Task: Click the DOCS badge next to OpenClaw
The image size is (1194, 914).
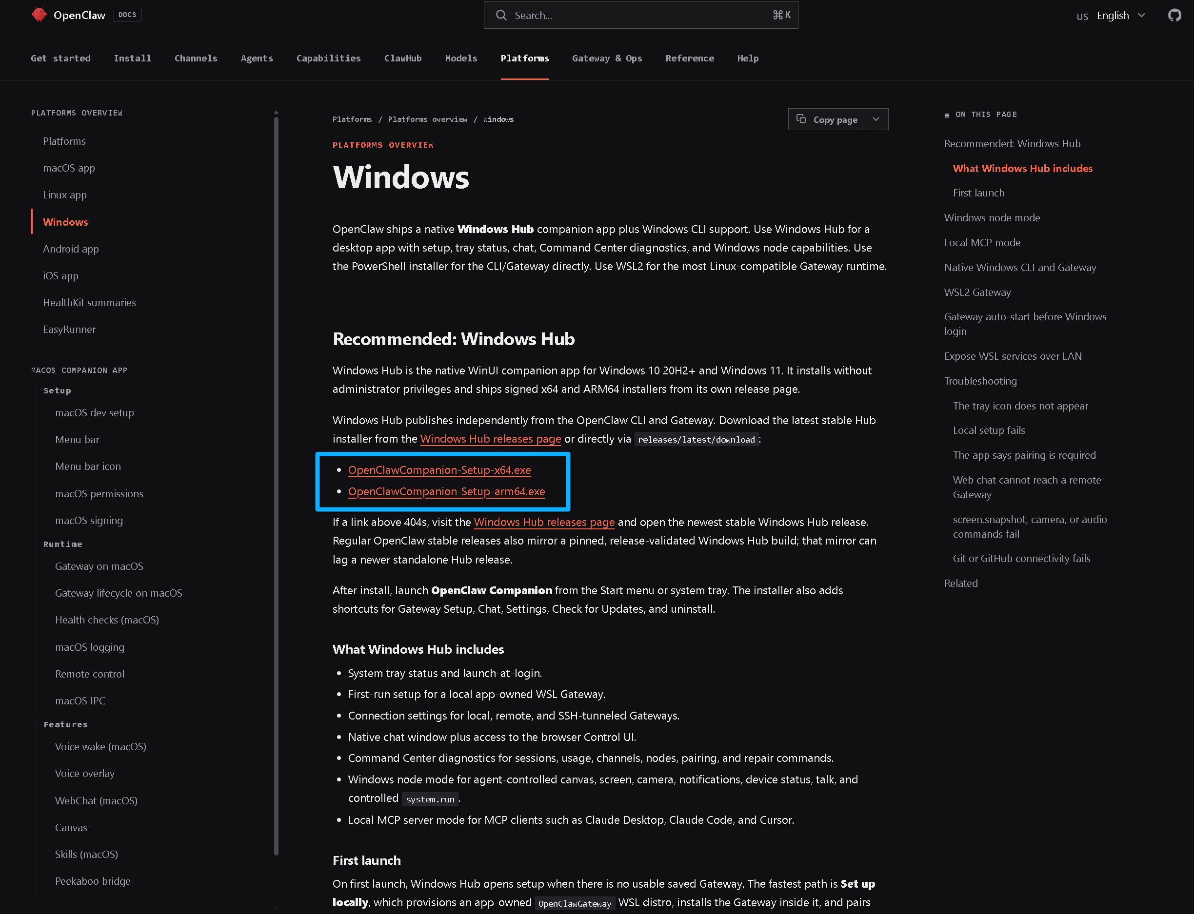Action: pos(127,15)
